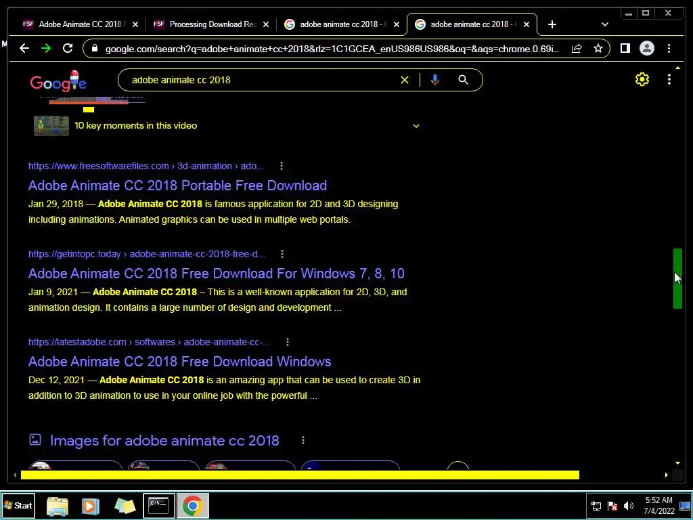Open the taskbar clock showing 5:52 AM

tap(659, 505)
